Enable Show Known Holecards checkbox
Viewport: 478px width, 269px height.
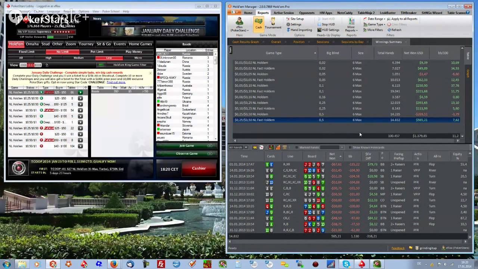[x=350, y=147]
